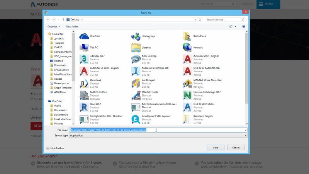Refresh the Desktop folder view
The image size is (309, 174).
click(x=200, y=20)
